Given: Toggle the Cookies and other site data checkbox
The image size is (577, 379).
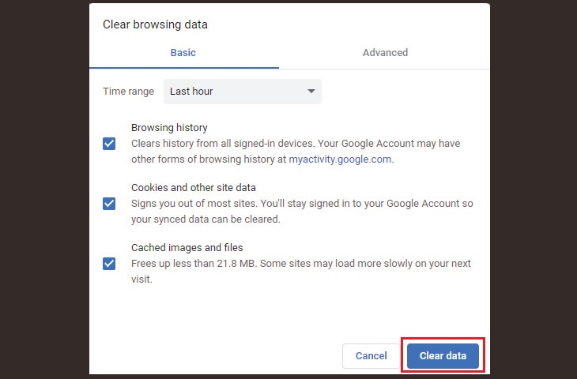Looking at the screenshot, I should tap(109, 204).
